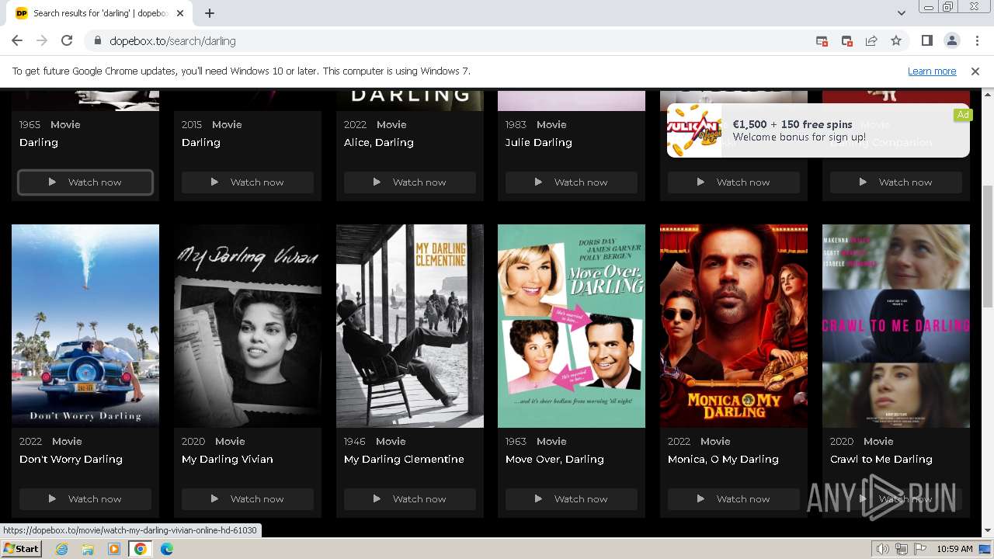Open Don't Worry Darling poster
994x559 pixels.
click(x=85, y=326)
